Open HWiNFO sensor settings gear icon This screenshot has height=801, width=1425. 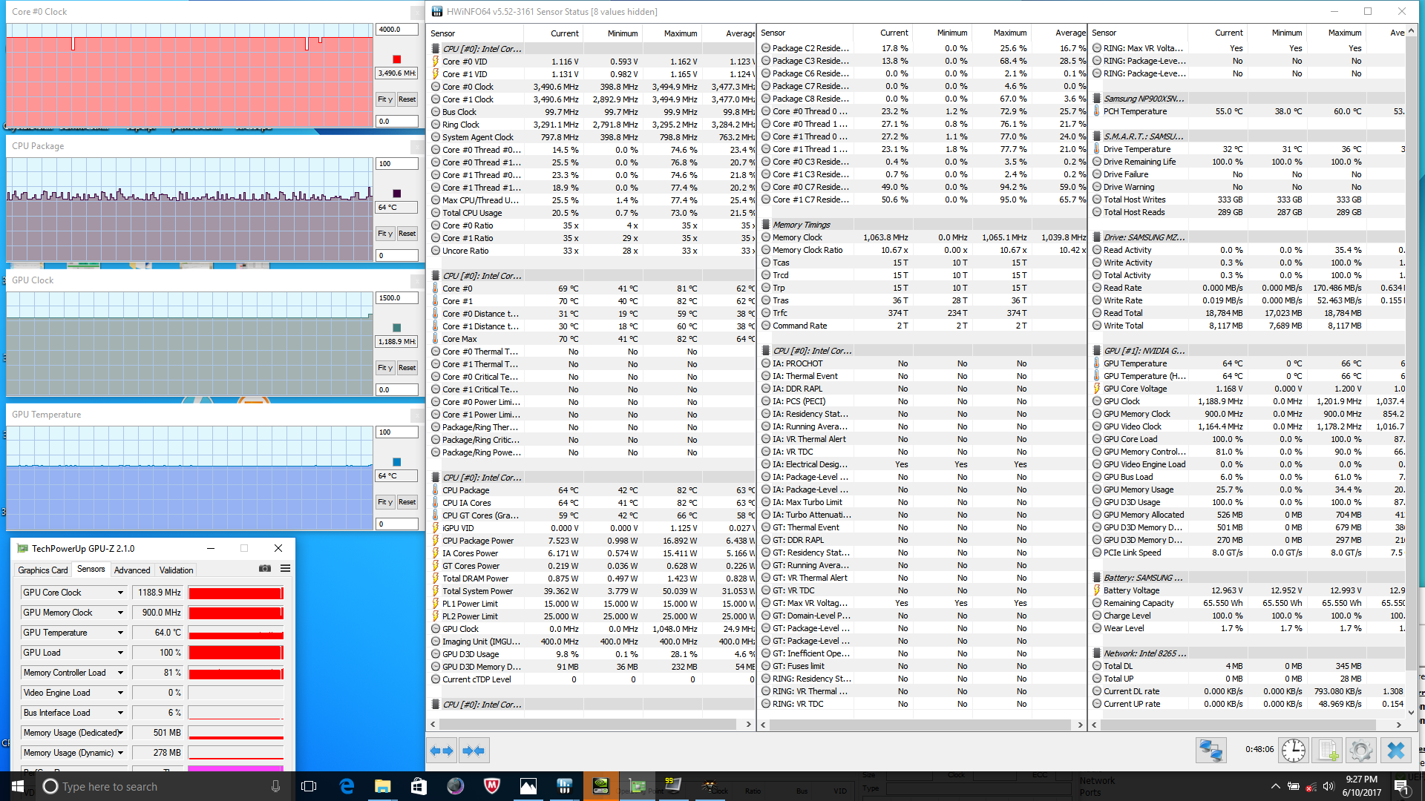(x=1361, y=751)
